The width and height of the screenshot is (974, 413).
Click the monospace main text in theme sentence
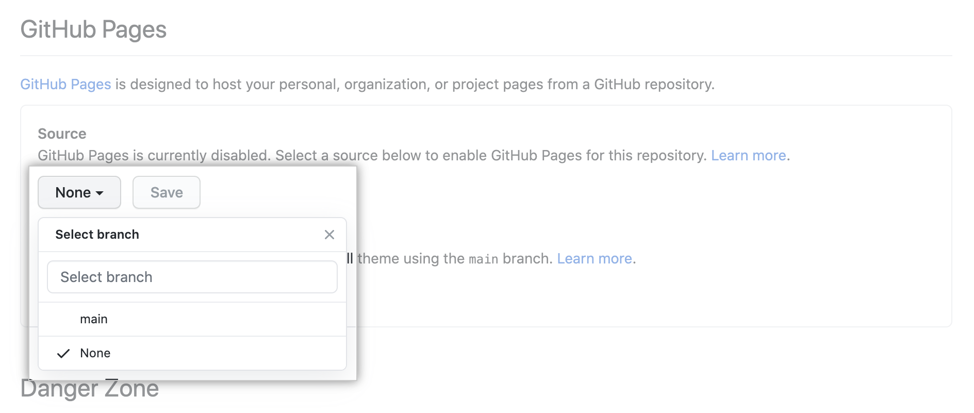(483, 259)
